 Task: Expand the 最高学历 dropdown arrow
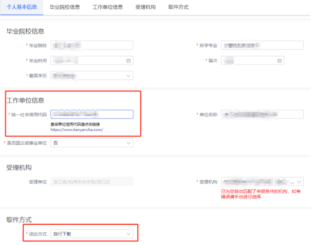(128, 76)
